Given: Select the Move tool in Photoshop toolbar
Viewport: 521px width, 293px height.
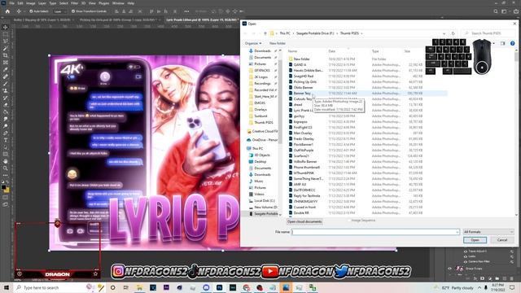Looking at the screenshot, I should 6,27.
